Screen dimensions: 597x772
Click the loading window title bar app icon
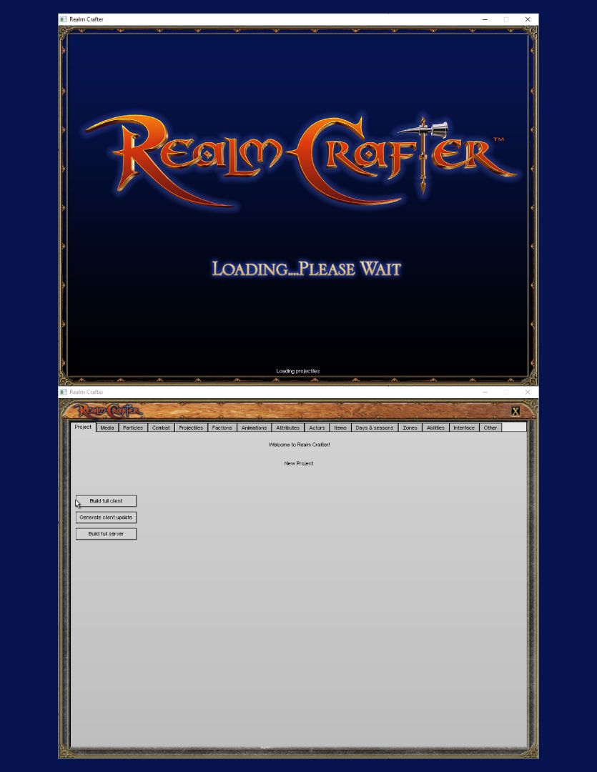(63, 19)
